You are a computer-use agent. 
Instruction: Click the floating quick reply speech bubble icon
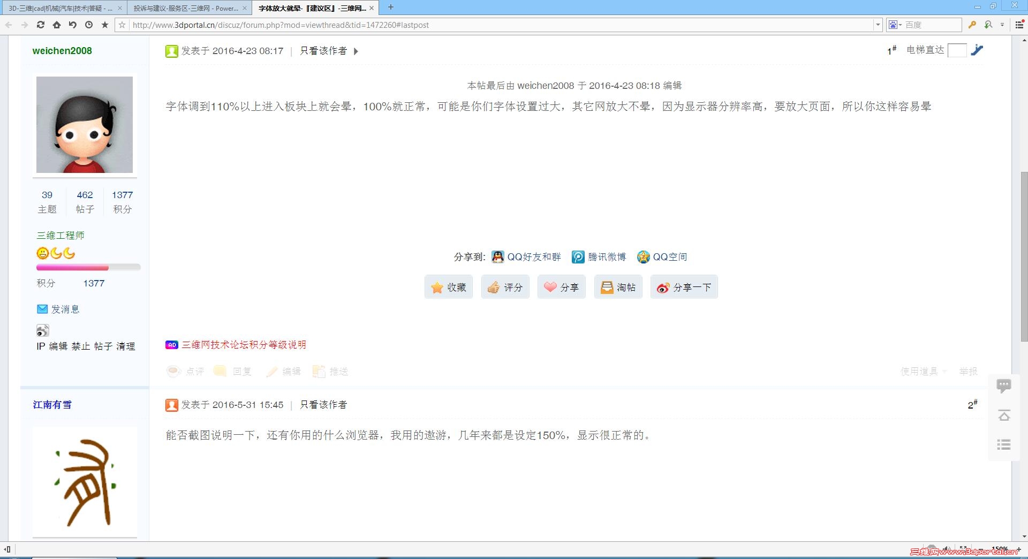1004,386
